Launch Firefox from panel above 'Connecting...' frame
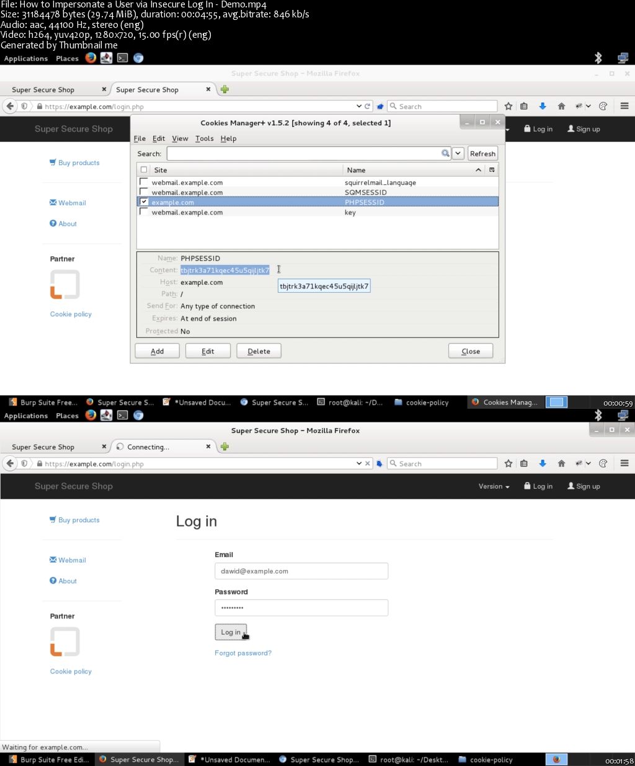The width and height of the screenshot is (635, 766). click(91, 415)
